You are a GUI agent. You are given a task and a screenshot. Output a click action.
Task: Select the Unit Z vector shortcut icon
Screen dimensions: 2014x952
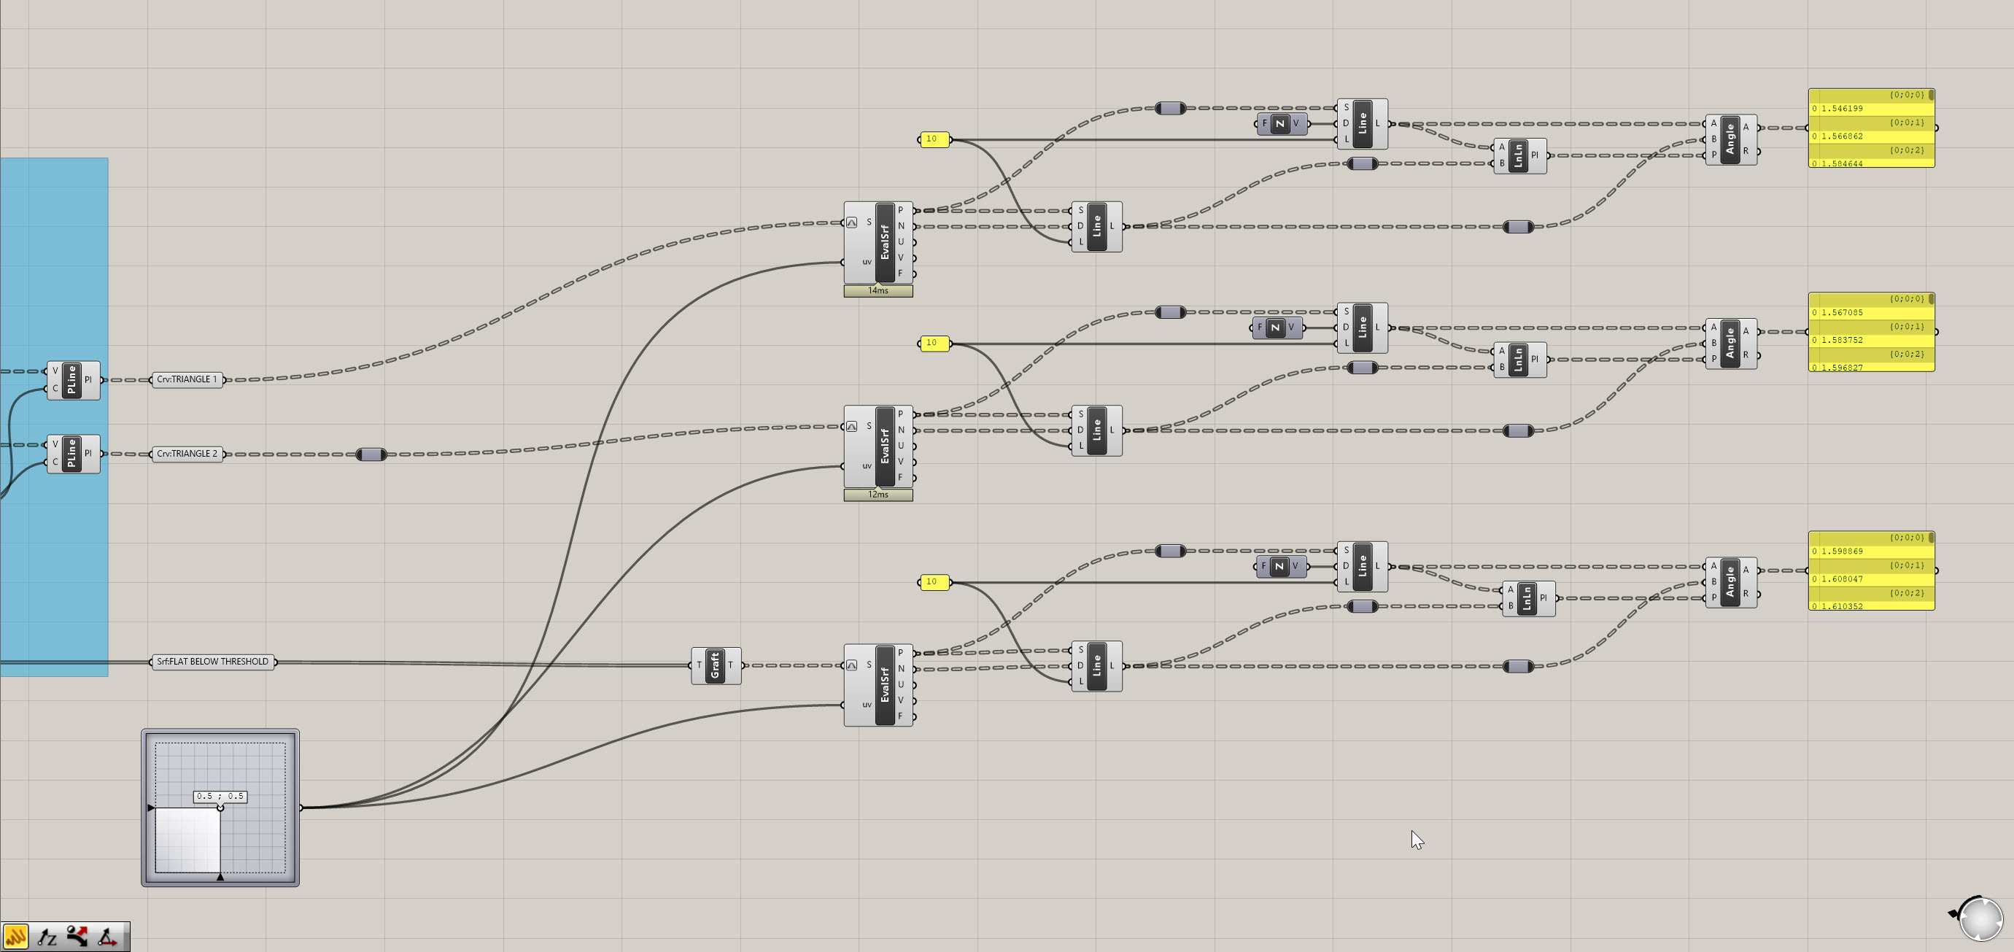pyautogui.click(x=47, y=935)
